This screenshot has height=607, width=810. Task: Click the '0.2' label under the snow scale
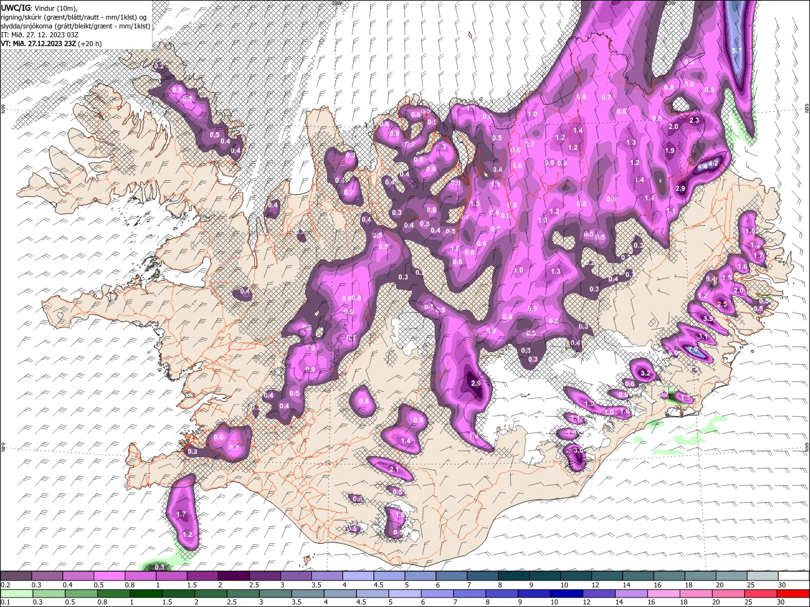(4, 585)
